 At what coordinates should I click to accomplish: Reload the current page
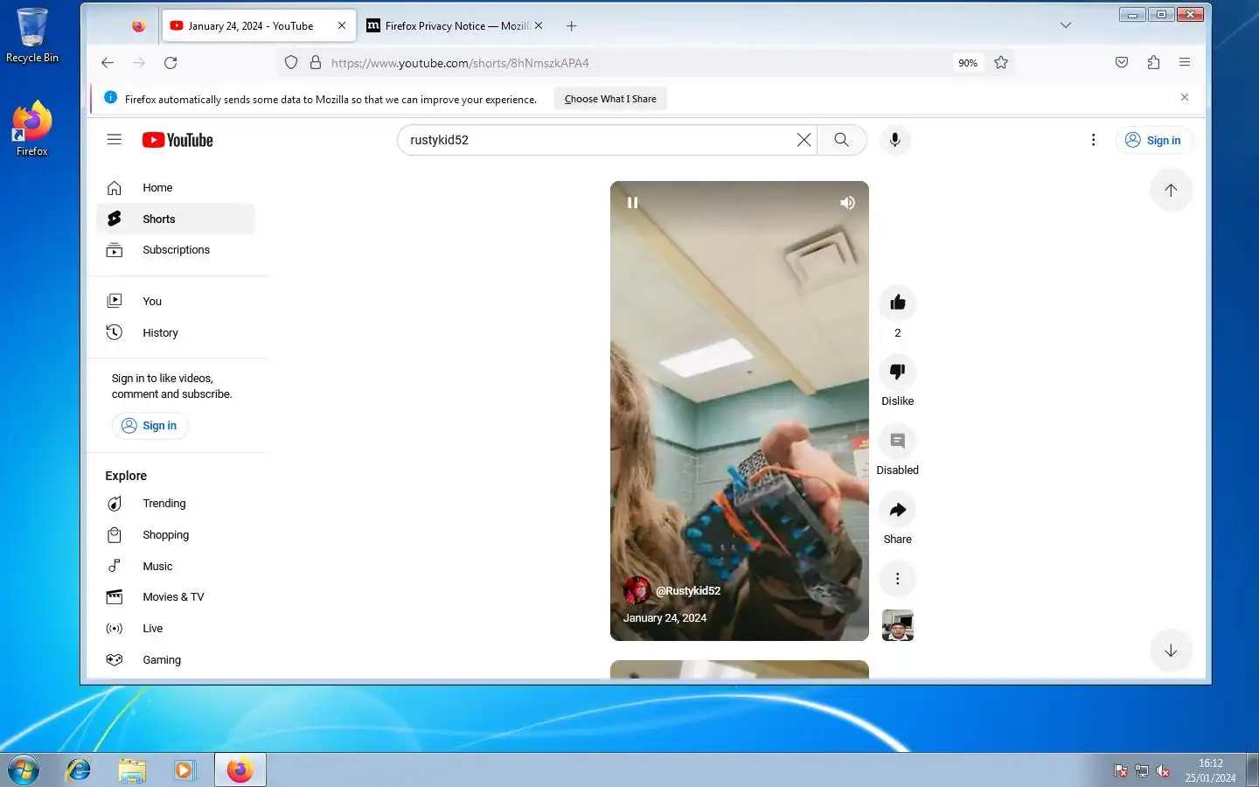[x=170, y=63]
